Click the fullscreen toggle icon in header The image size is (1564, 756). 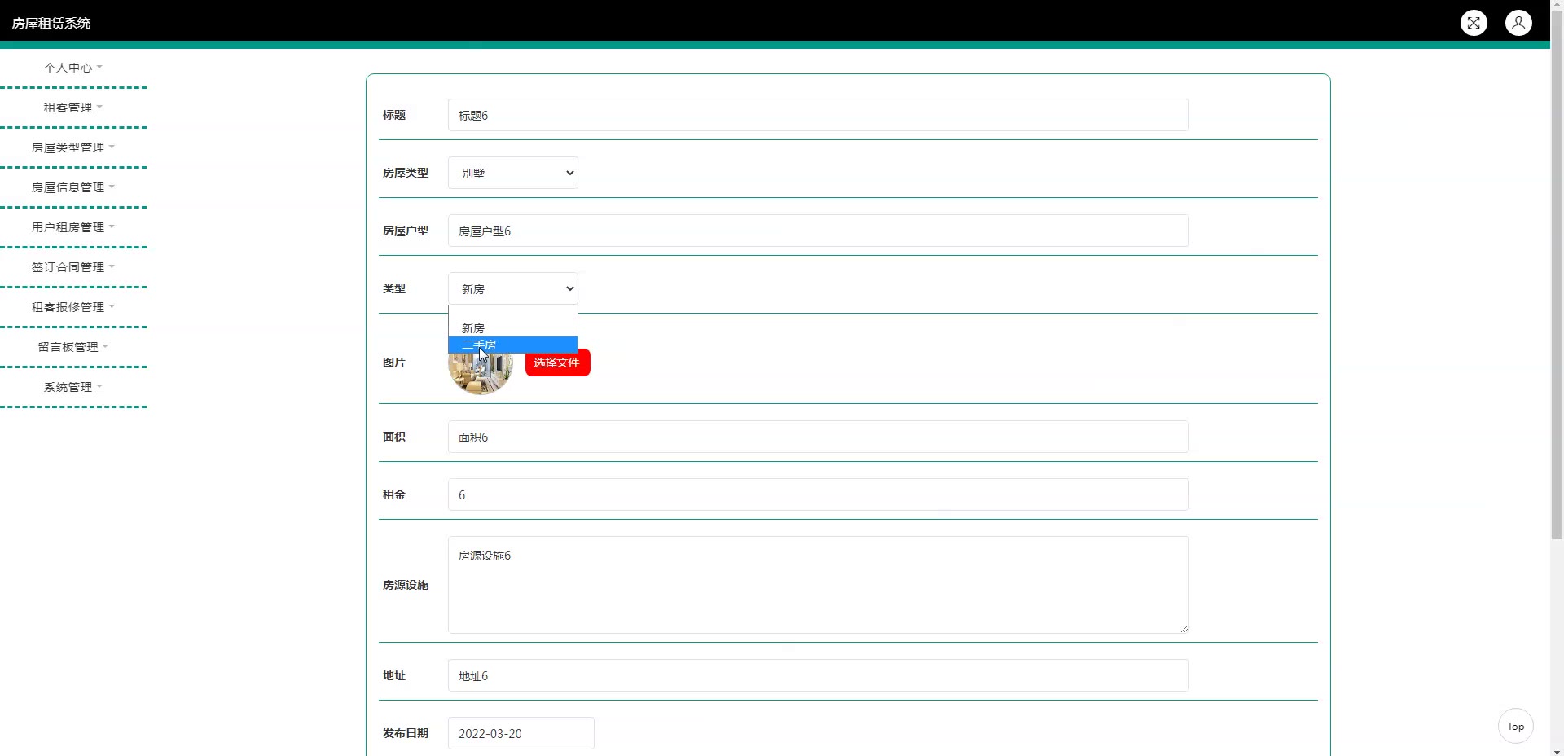[1474, 23]
